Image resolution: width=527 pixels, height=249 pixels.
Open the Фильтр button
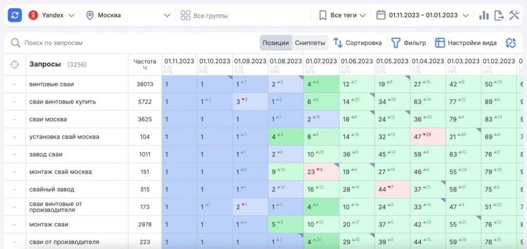coord(409,43)
